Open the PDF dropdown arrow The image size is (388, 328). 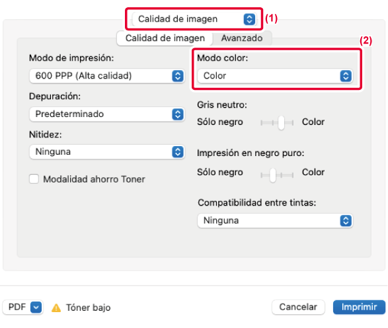point(36,307)
